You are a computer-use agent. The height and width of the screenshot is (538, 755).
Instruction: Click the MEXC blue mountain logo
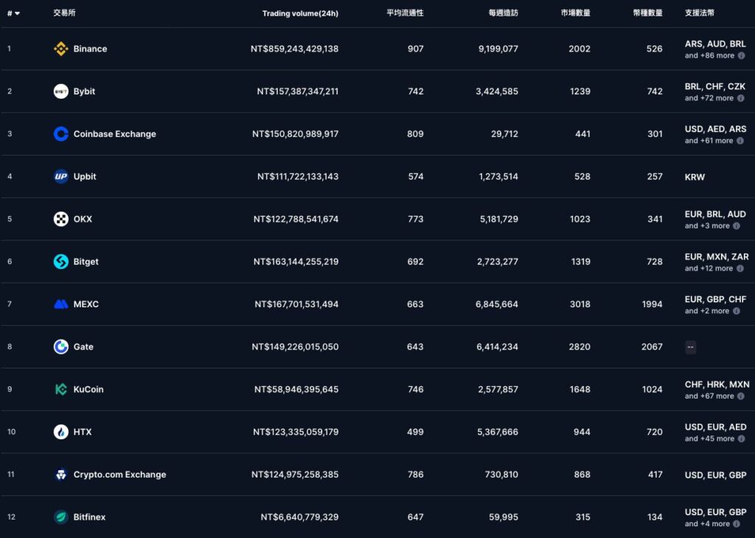click(60, 304)
